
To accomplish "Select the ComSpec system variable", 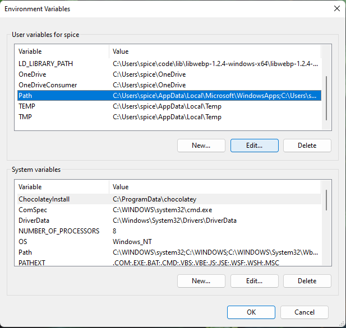I will [33, 210].
